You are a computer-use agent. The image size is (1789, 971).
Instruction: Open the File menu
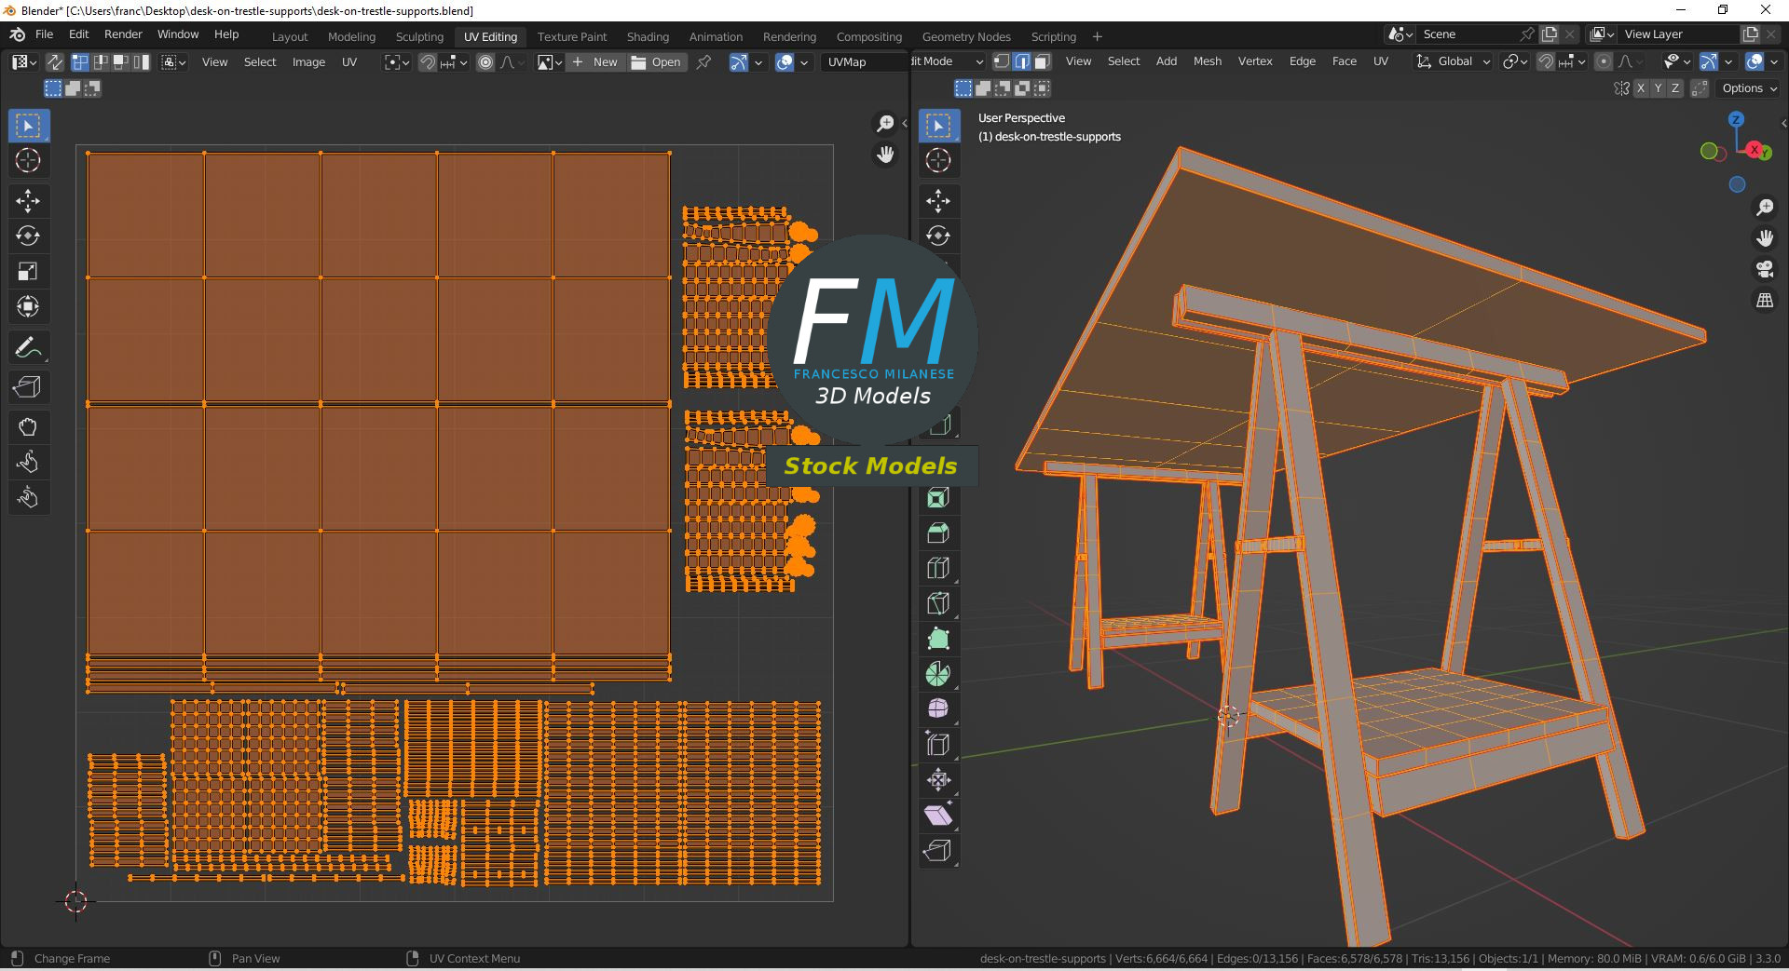point(44,34)
